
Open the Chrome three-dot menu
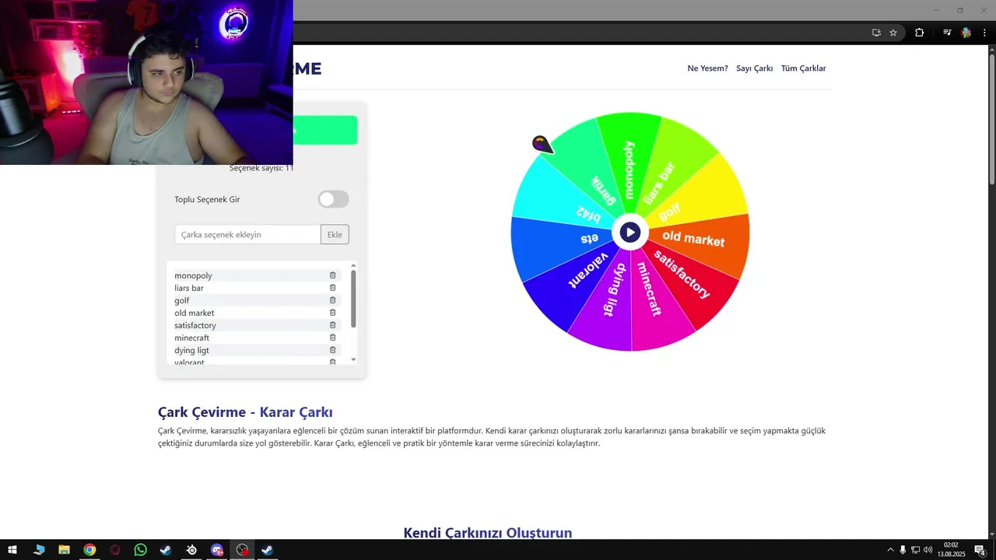(x=984, y=33)
